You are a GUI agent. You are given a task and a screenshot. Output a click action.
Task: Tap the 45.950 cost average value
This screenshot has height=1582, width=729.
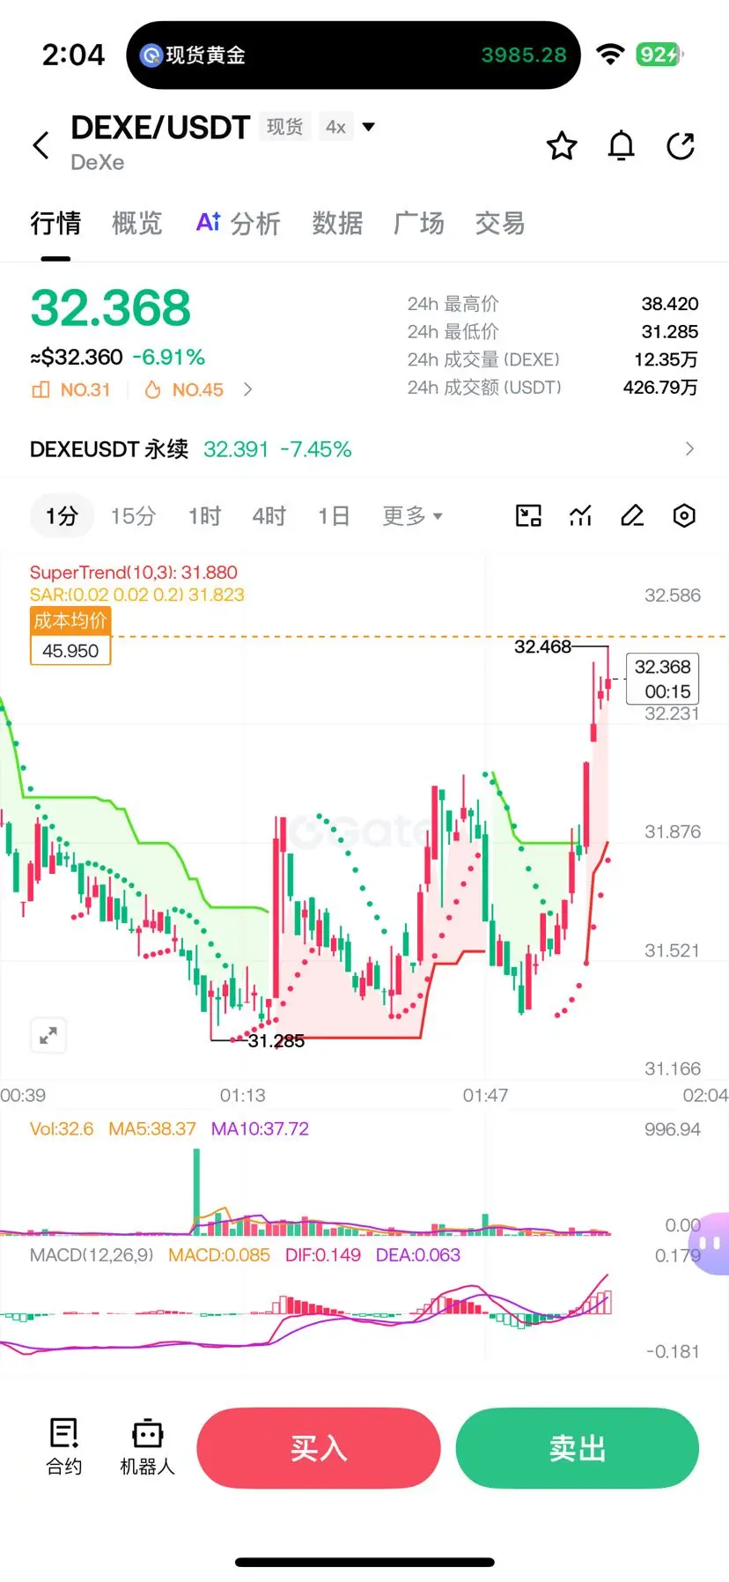(70, 651)
